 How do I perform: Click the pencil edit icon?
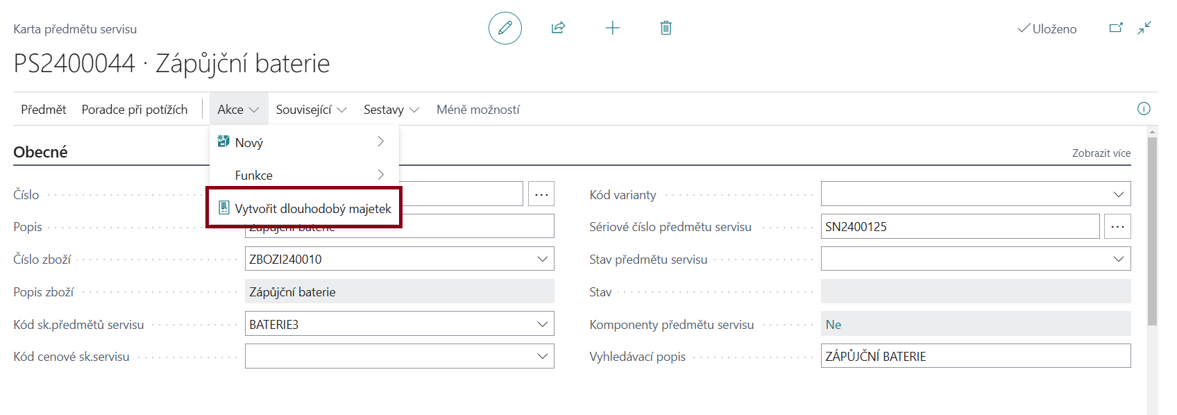coord(505,28)
